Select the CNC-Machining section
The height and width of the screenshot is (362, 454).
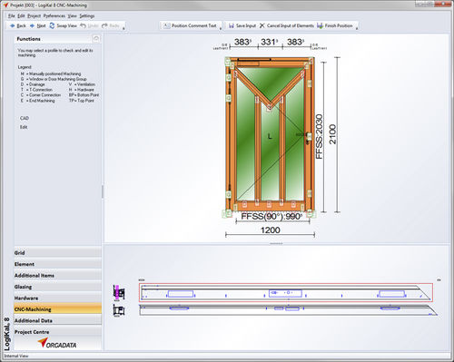(x=57, y=309)
